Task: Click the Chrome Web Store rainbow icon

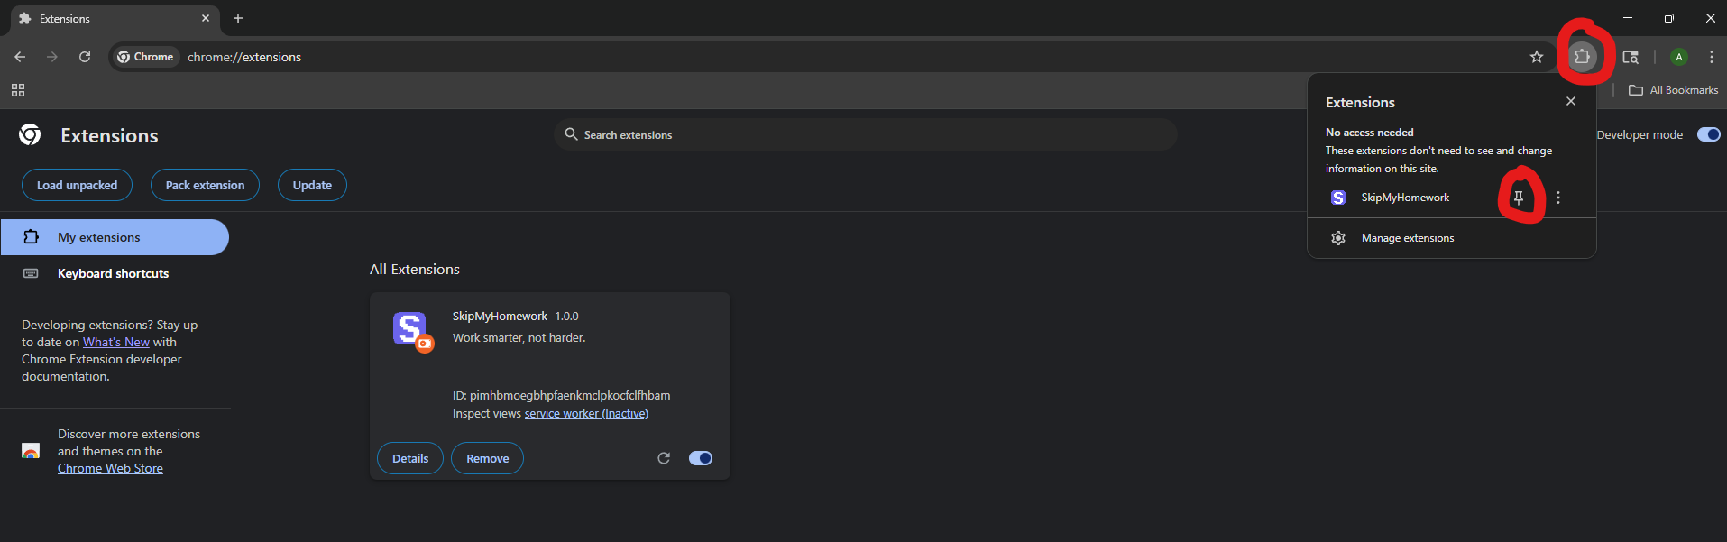Action: [31, 450]
